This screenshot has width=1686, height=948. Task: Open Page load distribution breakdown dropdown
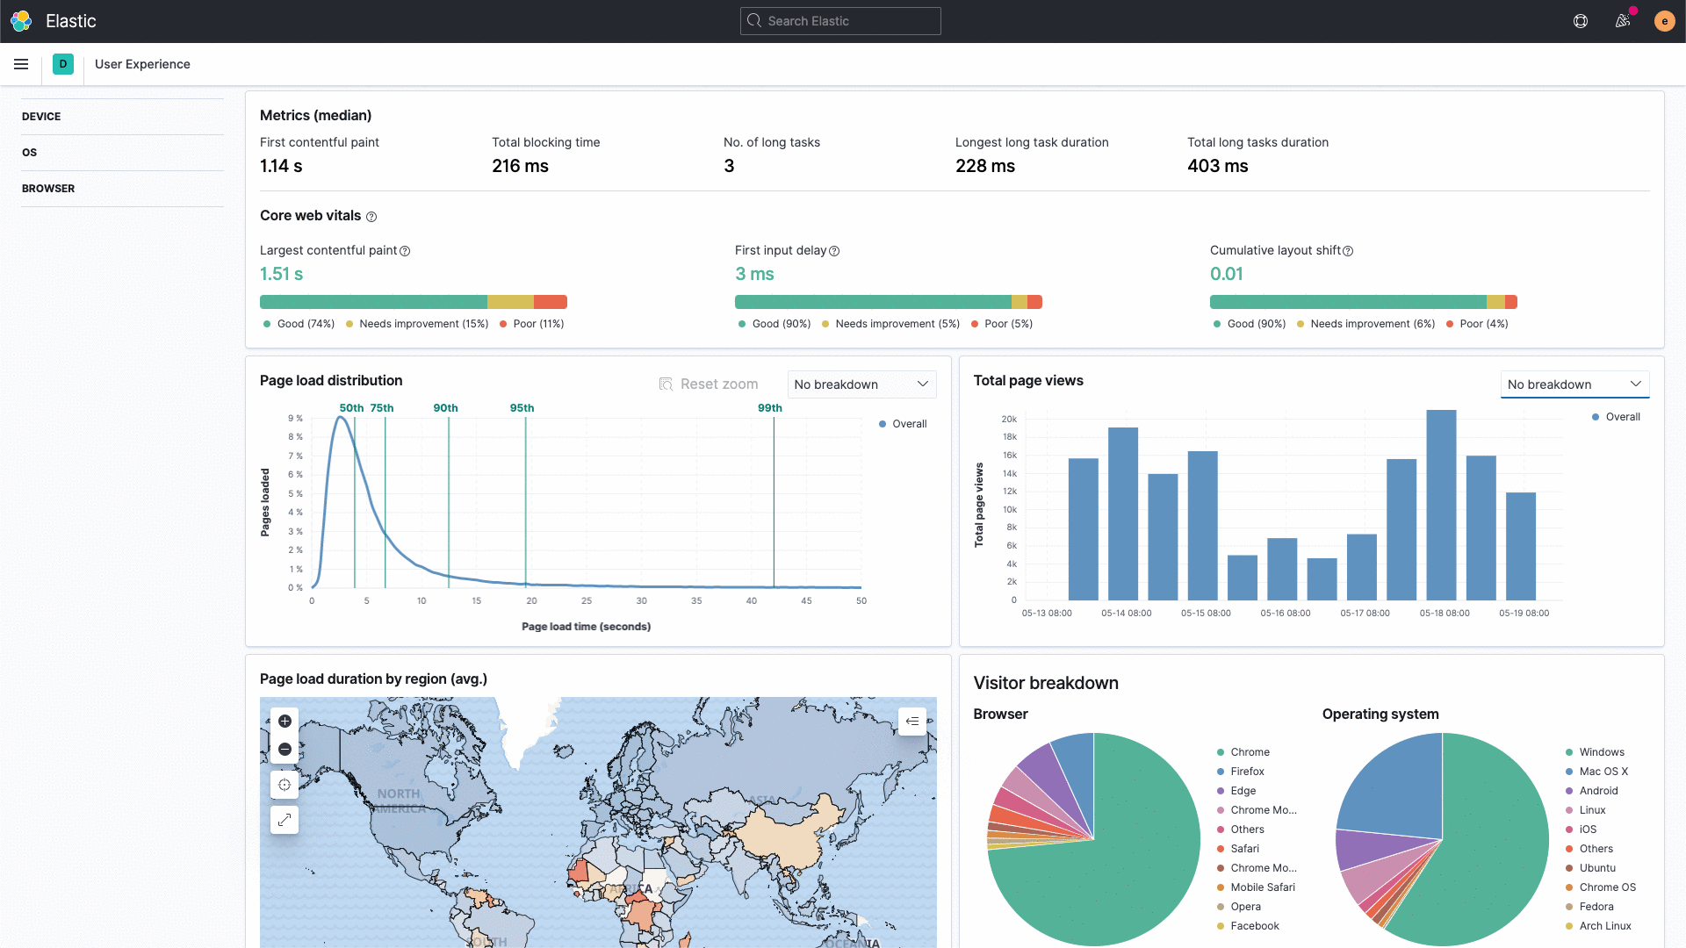[861, 384]
